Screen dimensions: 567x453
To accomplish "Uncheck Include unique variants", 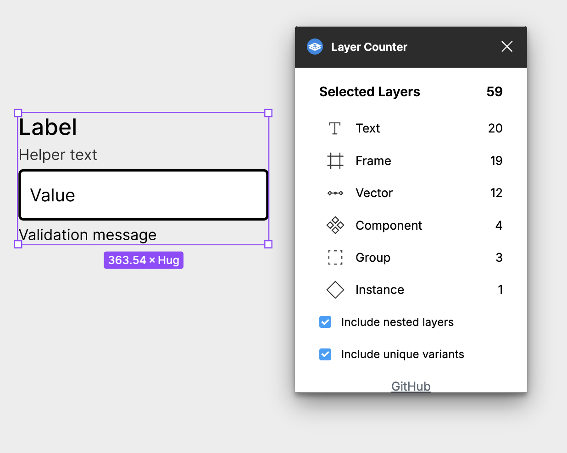I will pyautogui.click(x=325, y=354).
